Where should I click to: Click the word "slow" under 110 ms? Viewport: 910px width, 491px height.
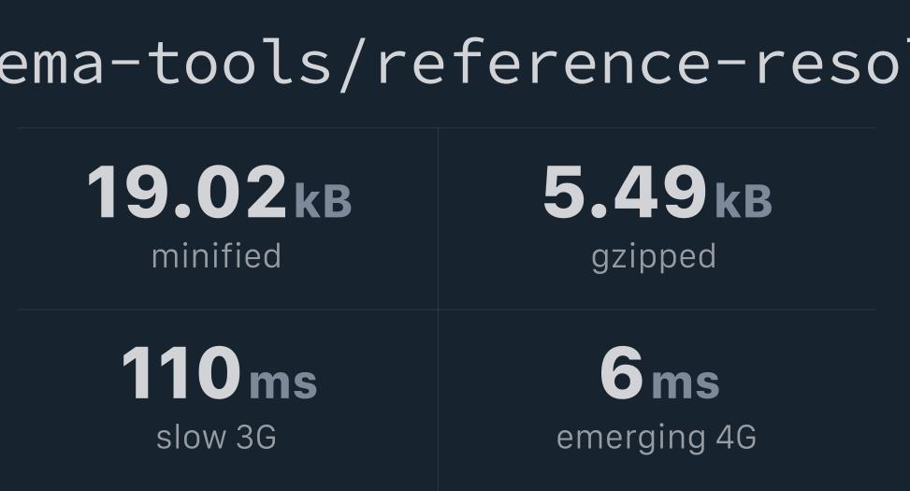coord(191,437)
